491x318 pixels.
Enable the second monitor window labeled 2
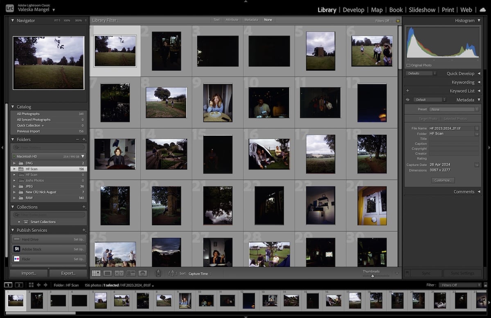[x=18, y=284]
